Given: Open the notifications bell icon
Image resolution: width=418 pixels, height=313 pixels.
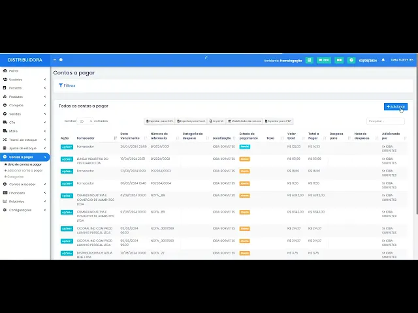Looking at the screenshot, I should (383, 60).
